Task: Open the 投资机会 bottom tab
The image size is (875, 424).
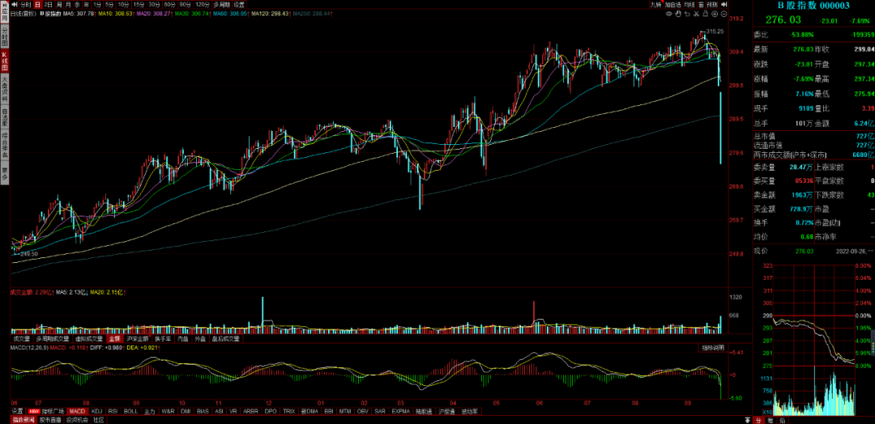Action: pyautogui.click(x=78, y=419)
